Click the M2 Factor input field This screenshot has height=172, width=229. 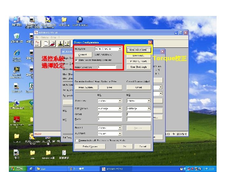[x=139, y=119]
